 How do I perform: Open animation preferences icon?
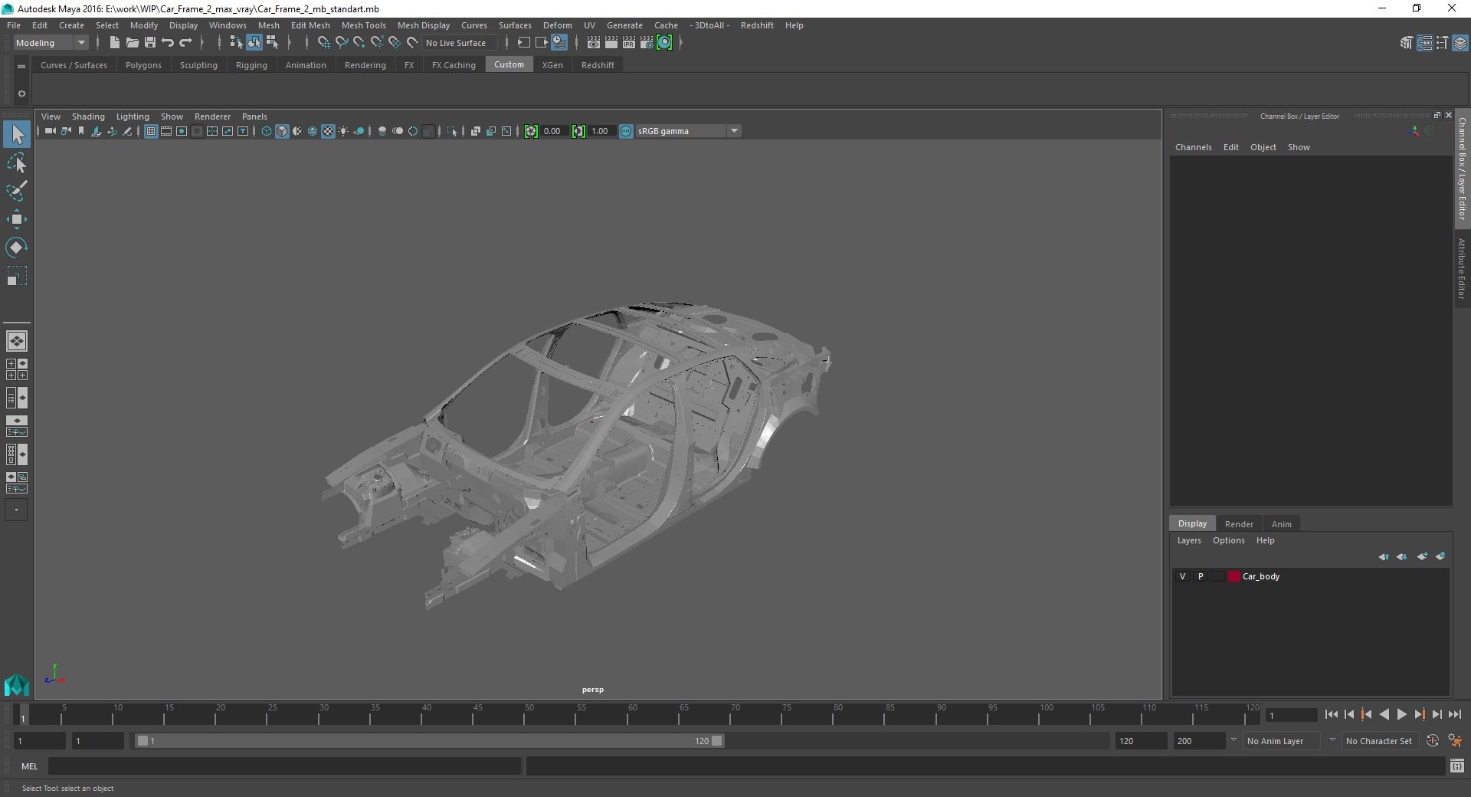pos(1455,741)
